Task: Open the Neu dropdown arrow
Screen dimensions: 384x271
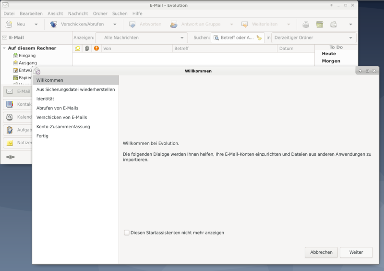Action: pyautogui.click(x=36, y=25)
